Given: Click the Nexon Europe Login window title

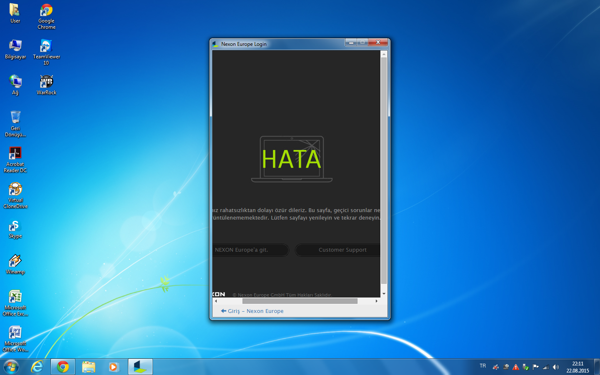Looking at the screenshot, I should (244, 44).
